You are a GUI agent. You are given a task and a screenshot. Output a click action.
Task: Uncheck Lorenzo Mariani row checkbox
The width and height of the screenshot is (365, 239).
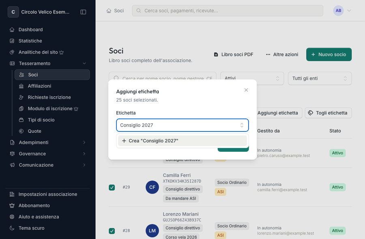[112, 231]
